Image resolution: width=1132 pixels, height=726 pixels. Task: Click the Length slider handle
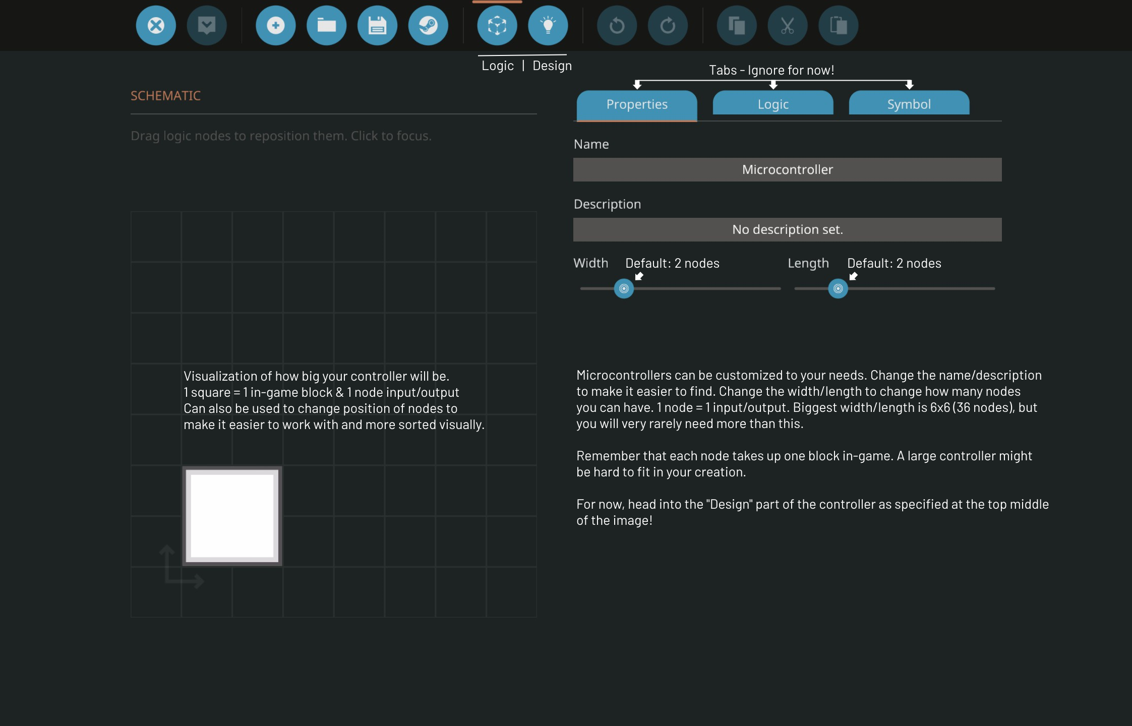tap(838, 288)
